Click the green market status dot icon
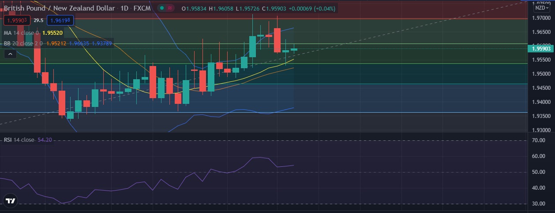Viewport: 555px width, 213px height. (x=163, y=8)
